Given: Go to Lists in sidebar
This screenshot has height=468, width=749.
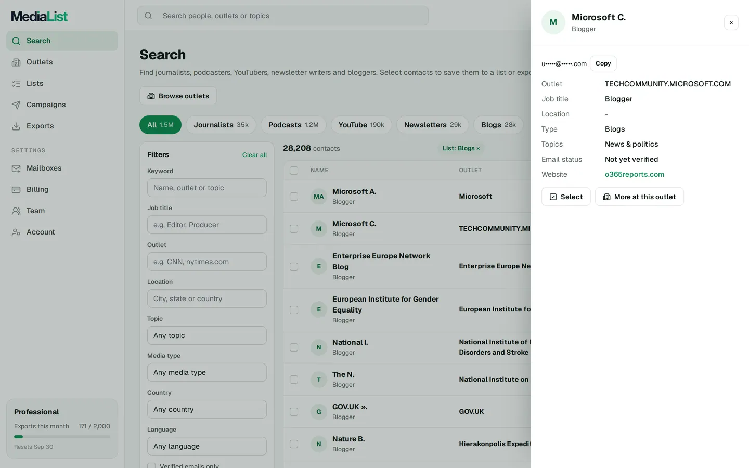Looking at the screenshot, I should tap(62, 83).
